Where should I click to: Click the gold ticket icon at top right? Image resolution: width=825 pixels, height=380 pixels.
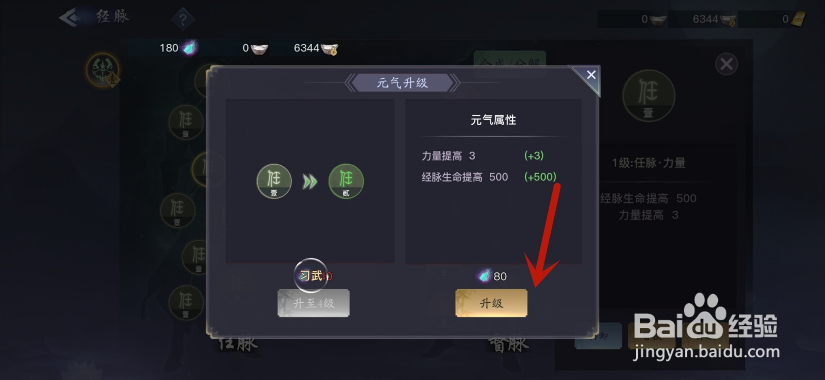pyautogui.click(x=798, y=20)
